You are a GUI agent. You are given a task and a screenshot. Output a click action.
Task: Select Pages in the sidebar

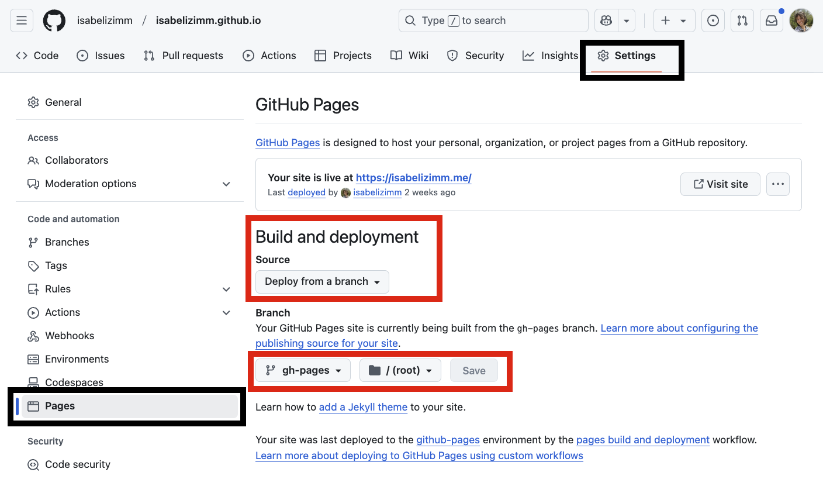[129, 406]
